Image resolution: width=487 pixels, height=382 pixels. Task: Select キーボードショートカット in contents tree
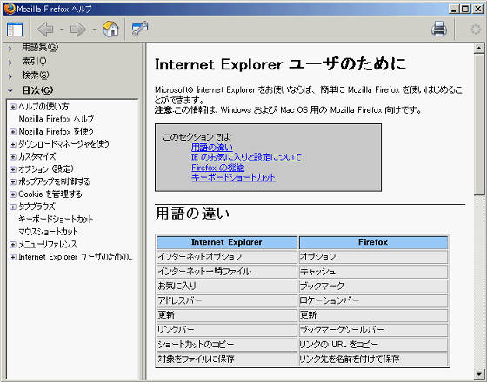tap(56, 219)
